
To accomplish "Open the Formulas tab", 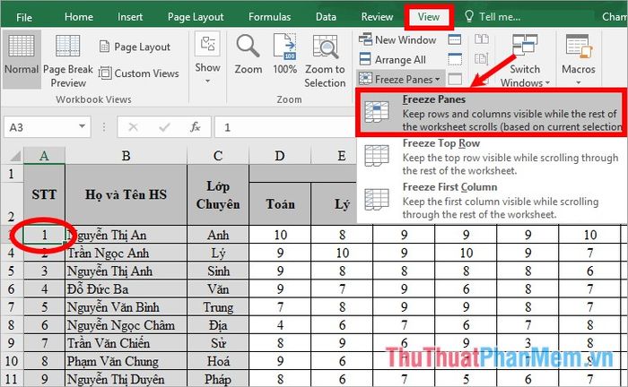I will pyautogui.click(x=269, y=17).
